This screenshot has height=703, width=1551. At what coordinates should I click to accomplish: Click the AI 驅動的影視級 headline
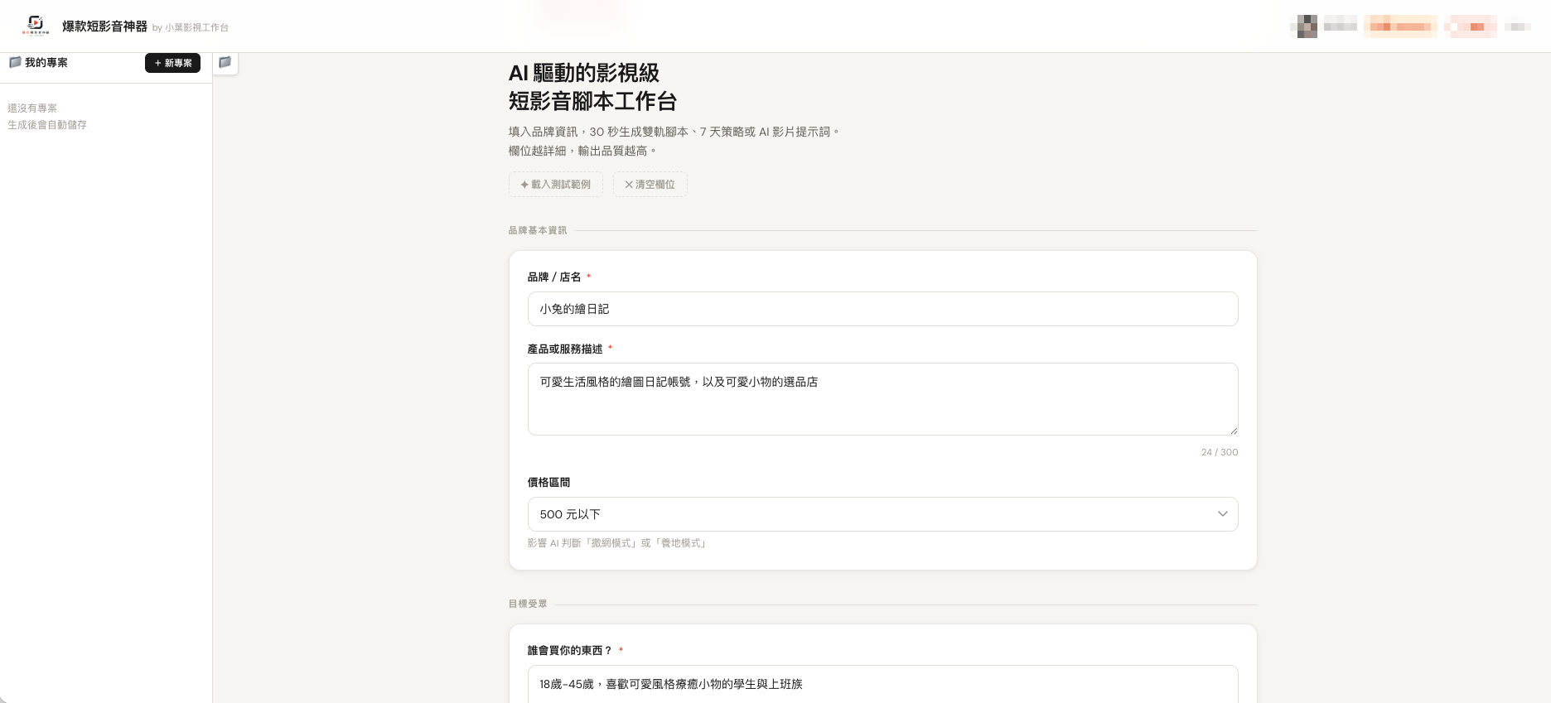point(584,73)
